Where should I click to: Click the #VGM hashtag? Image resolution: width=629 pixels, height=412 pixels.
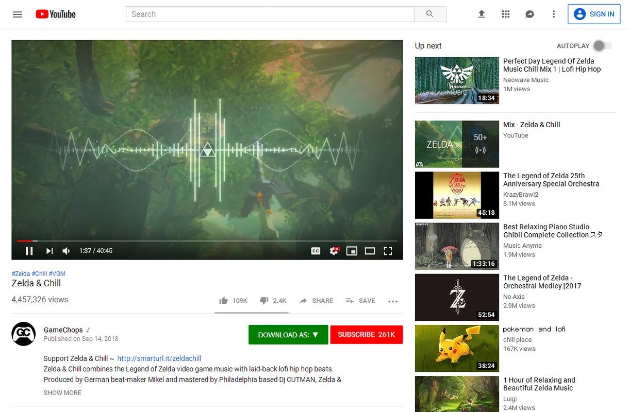coord(57,273)
